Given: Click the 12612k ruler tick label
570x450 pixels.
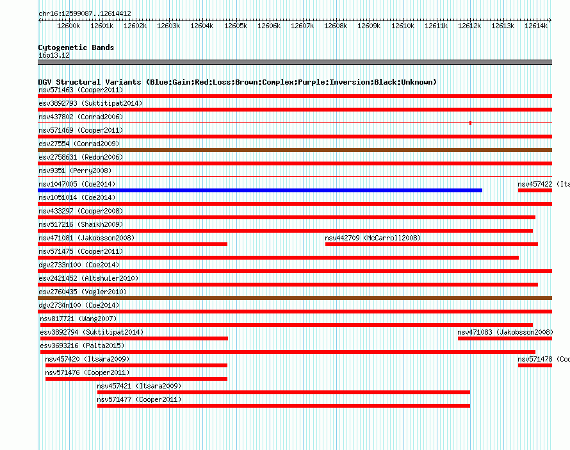Looking at the screenshot, I should click(469, 26).
